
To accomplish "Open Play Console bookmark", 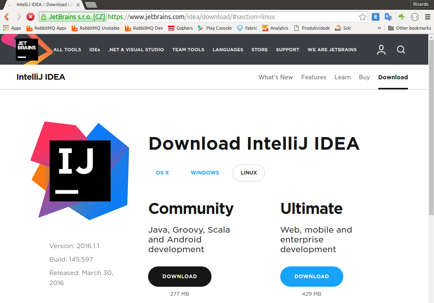I will (215, 28).
